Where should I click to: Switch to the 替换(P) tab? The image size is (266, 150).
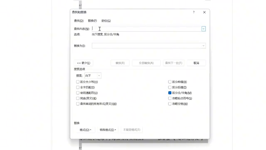92,21
